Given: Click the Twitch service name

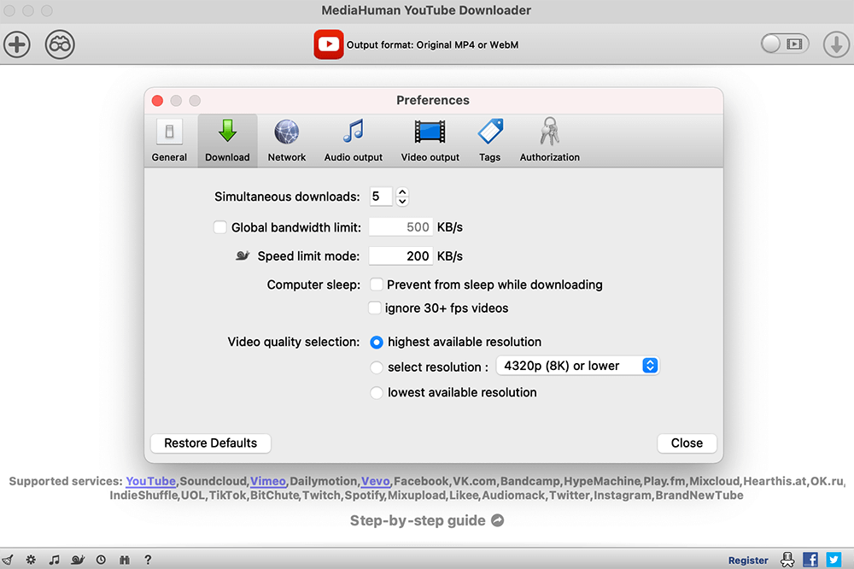Looking at the screenshot, I should (x=321, y=496).
